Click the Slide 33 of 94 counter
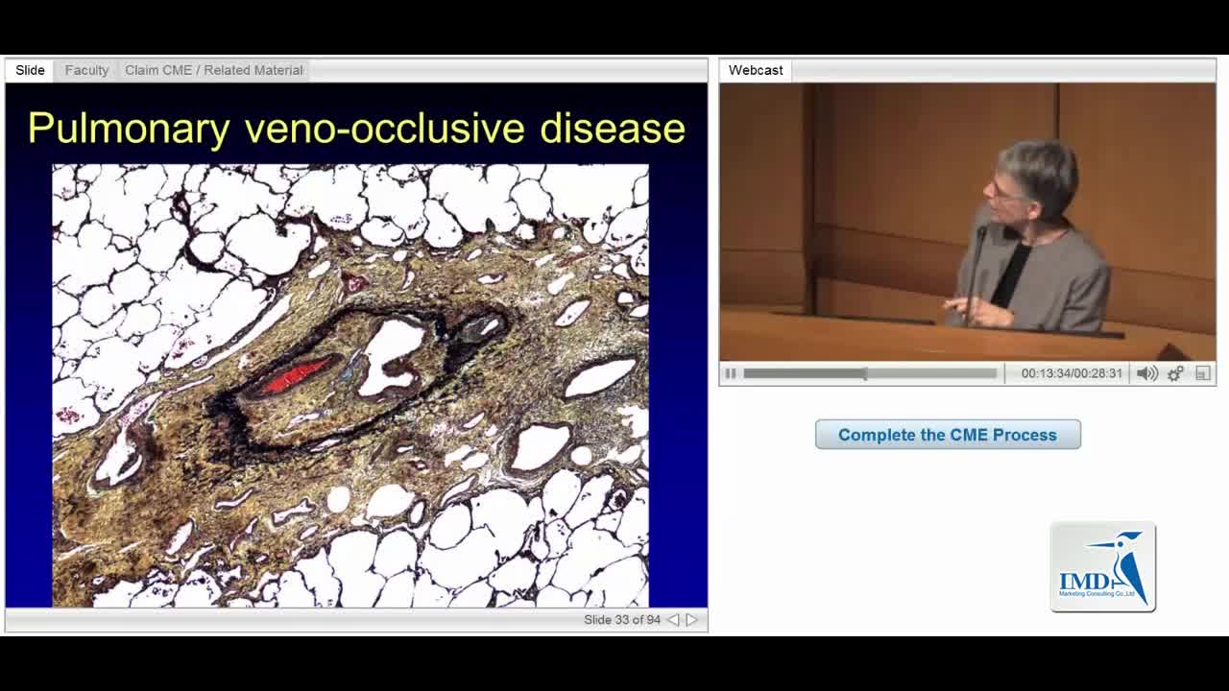 point(621,620)
